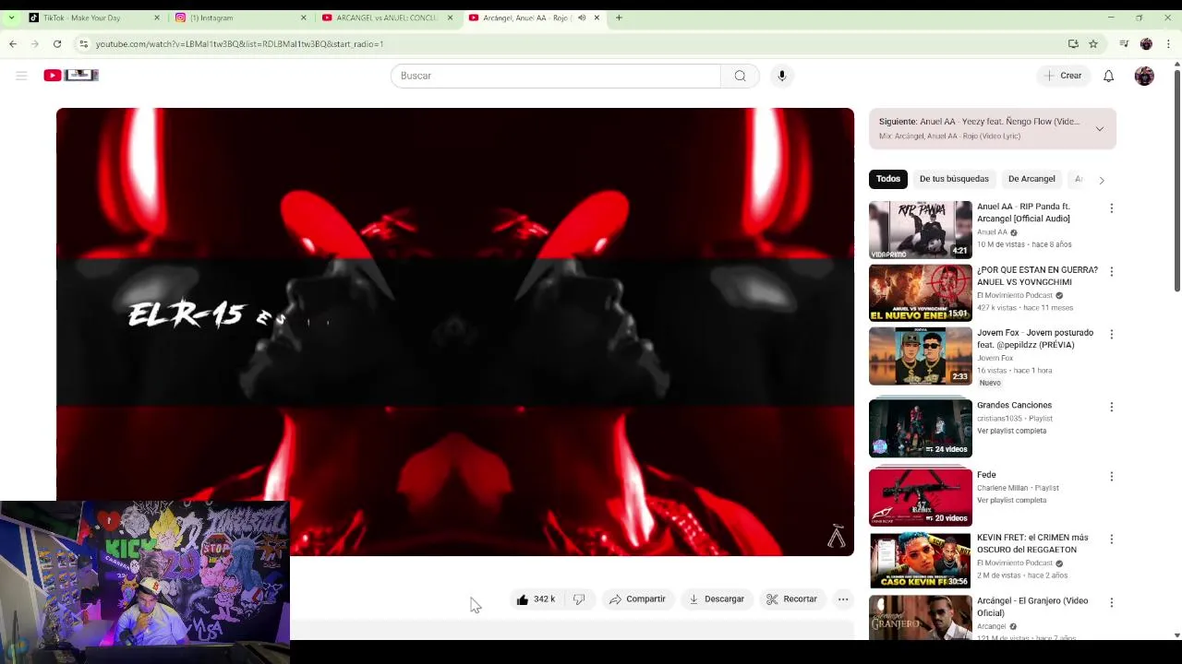Click the page vertical scrollbar thumb
Viewport: 1182px width, 664px height.
[x=1176, y=180]
